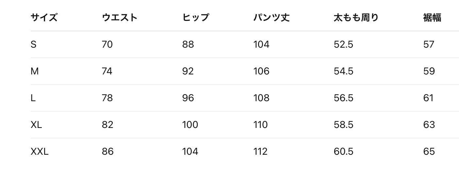Click thigh value 58.5 in XL row
Viewport: 459px width, 173px height.
(343, 125)
